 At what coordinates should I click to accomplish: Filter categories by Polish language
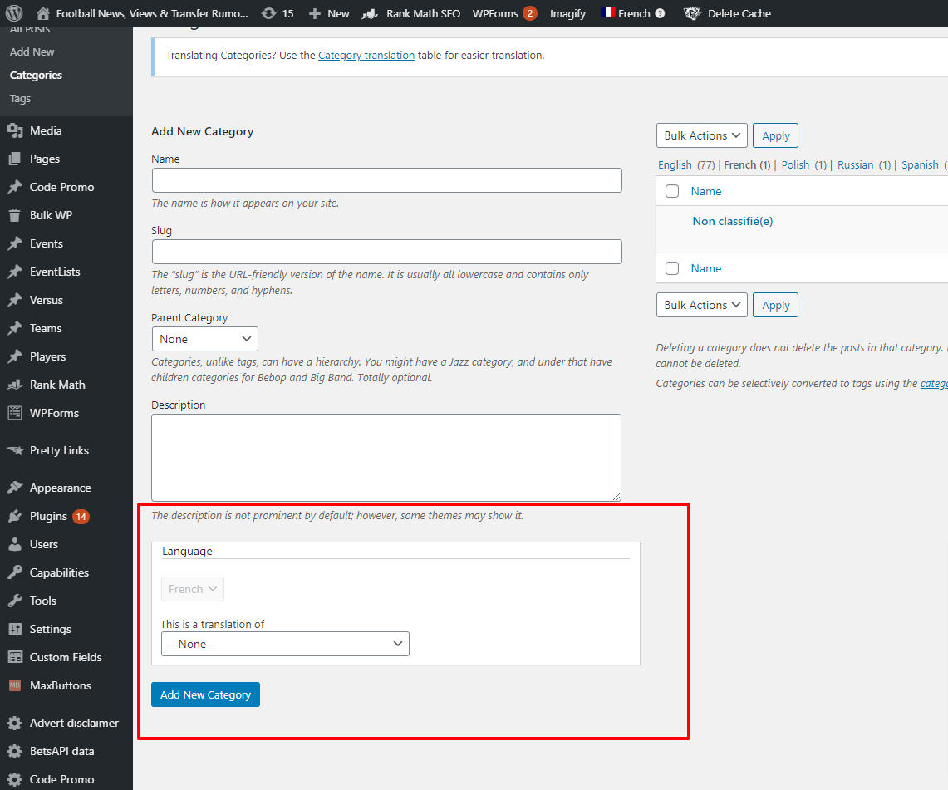tap(794, 164)
